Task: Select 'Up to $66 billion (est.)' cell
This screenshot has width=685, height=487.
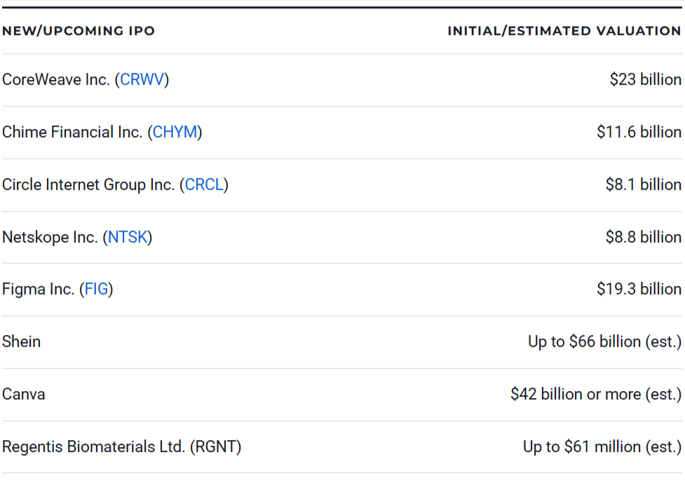Action: 604,341
